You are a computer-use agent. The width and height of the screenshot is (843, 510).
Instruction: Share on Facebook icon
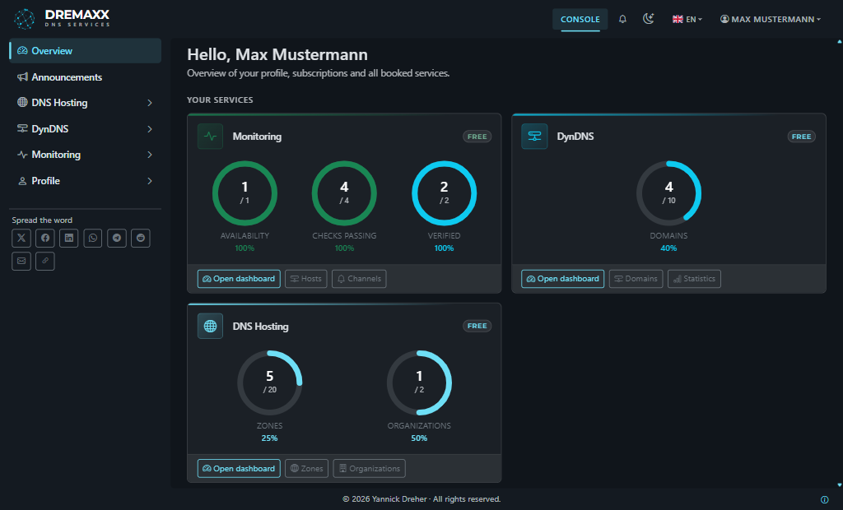pos(45,238)
